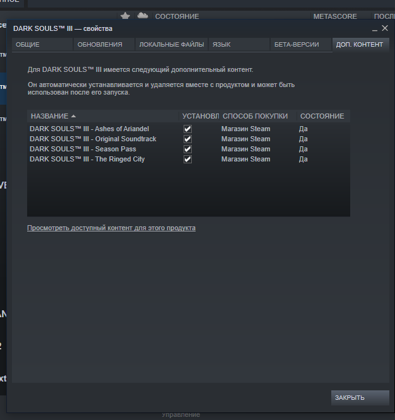
Task: Toggle The Ringed City installed checkbox
Action: pyautogui.click(x=187, y=160)
